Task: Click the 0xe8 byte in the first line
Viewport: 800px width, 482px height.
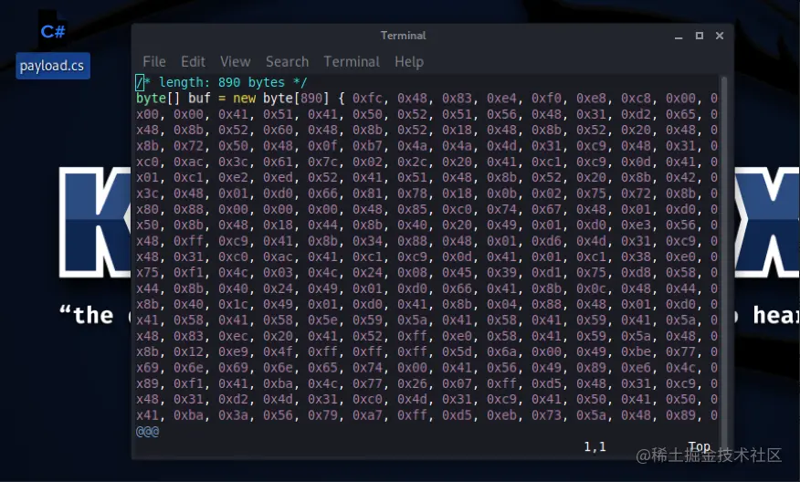Action: point(592,98)
